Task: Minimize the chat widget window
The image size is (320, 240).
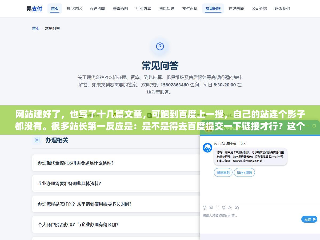Action: [307, 126]
